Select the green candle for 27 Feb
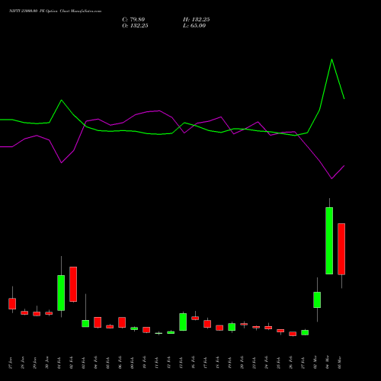The image size is (381, 381). click(305, 332)
